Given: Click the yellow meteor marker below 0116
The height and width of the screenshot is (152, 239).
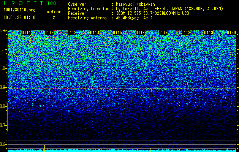Looking at the screenshot, I should [x=150, y=150].
